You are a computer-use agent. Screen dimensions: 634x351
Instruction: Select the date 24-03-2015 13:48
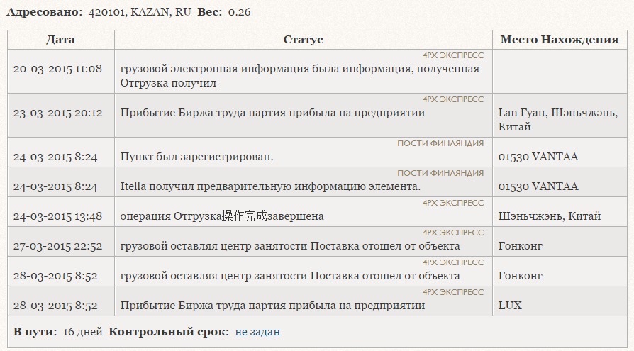pos(57,216)
